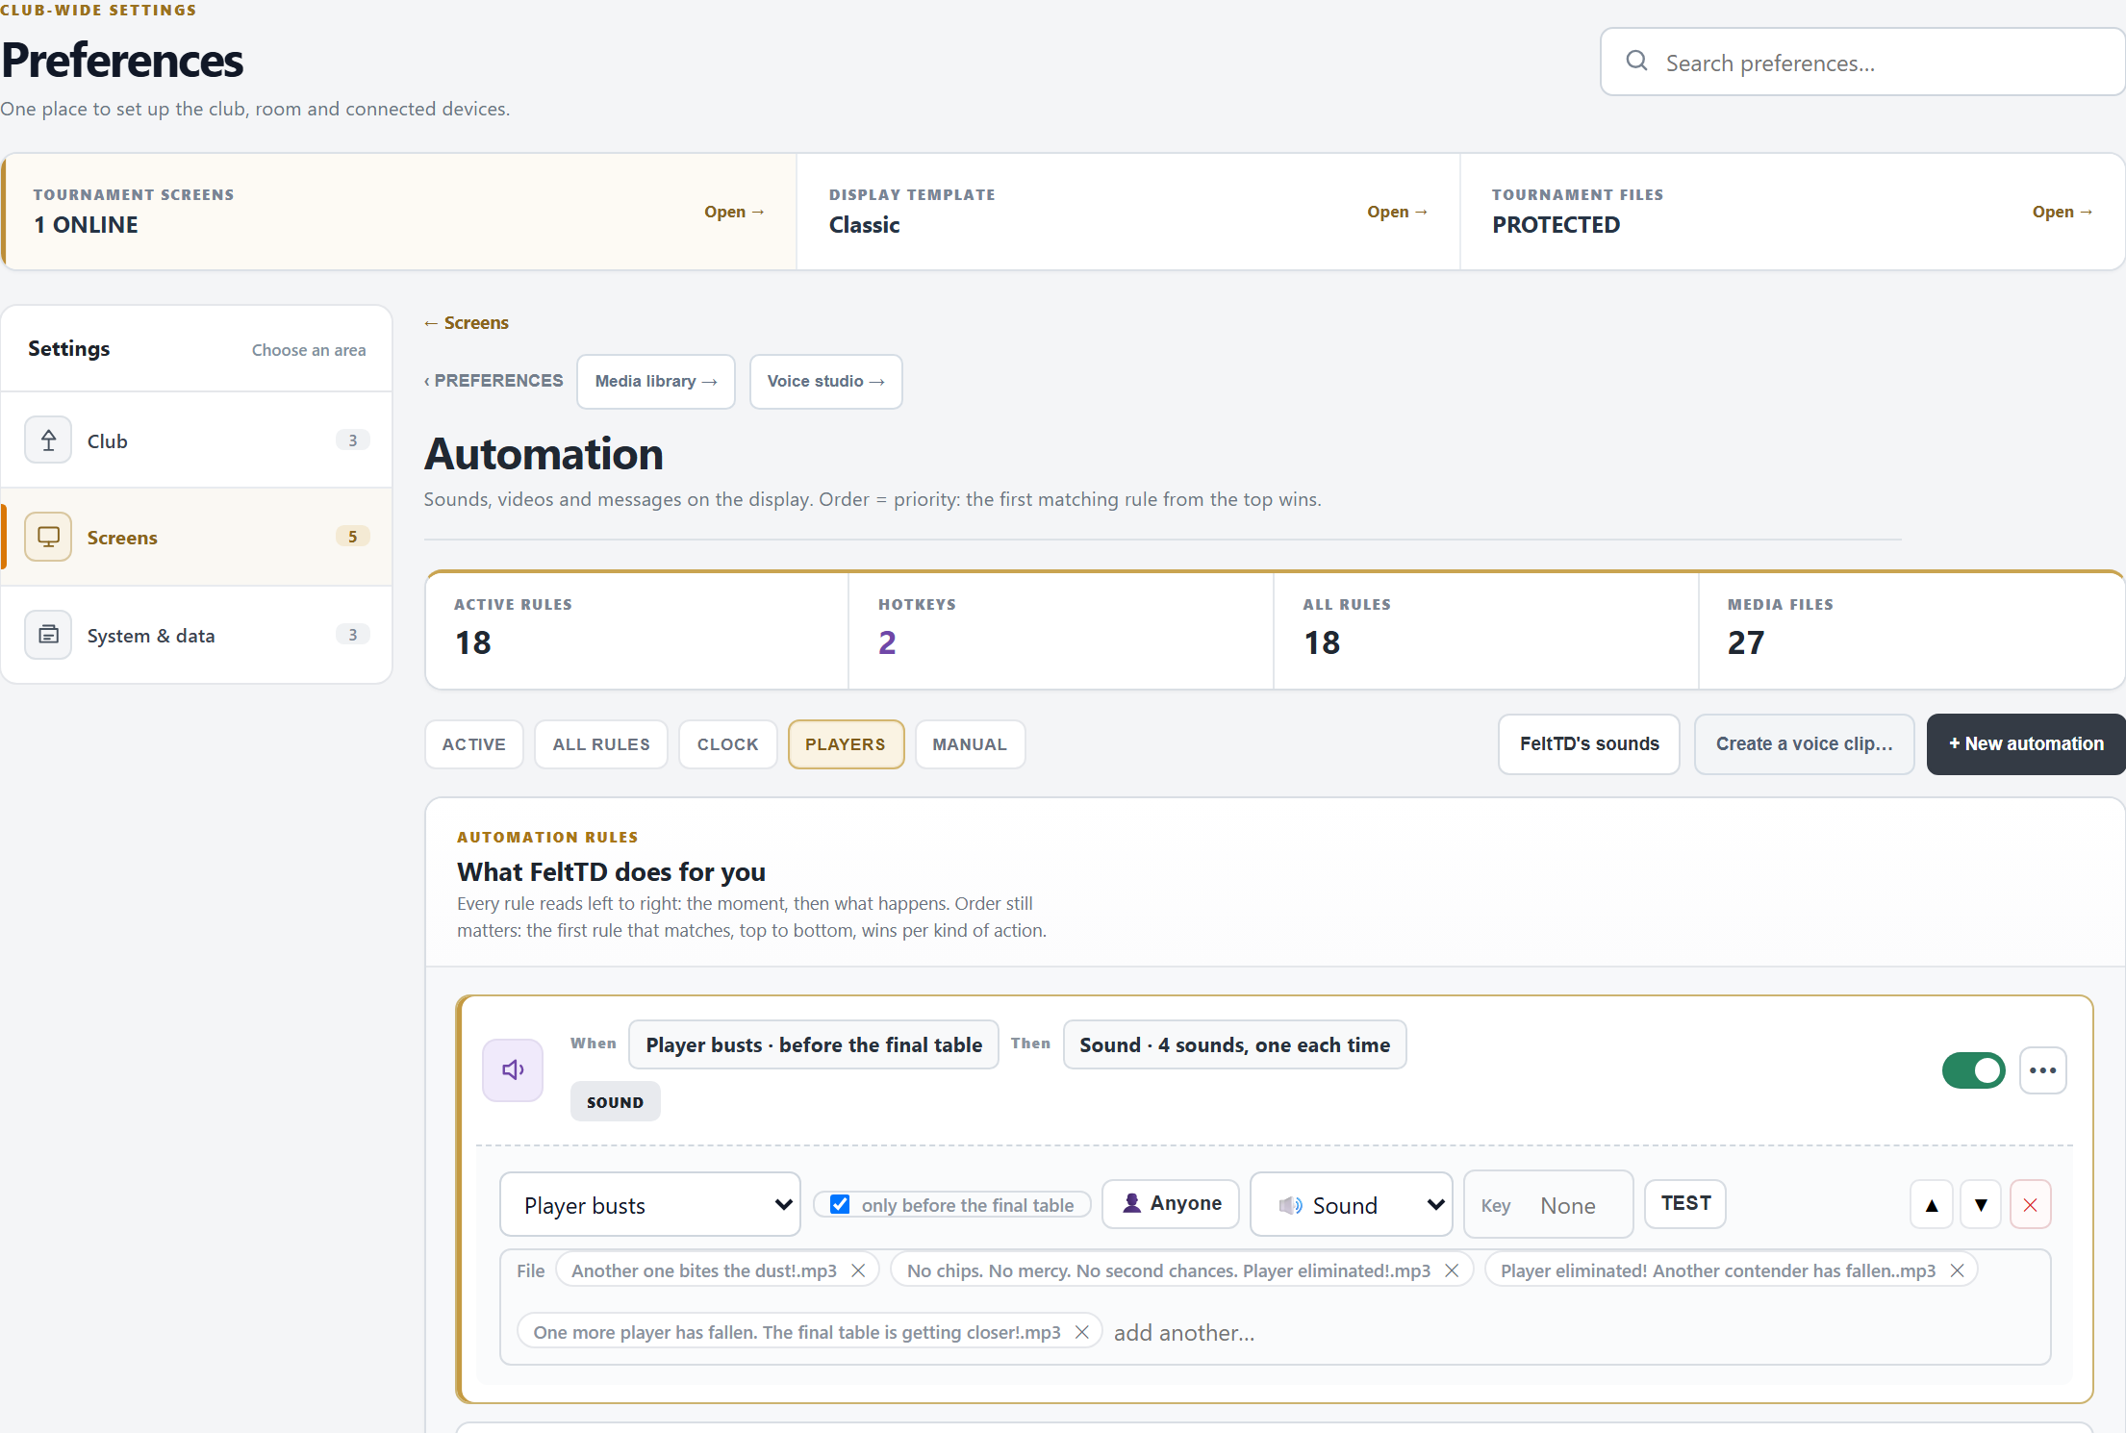Move the rule up with the up arrow
The height and width of the screenshot is (1433, 2126).
click(1932, 1204)
